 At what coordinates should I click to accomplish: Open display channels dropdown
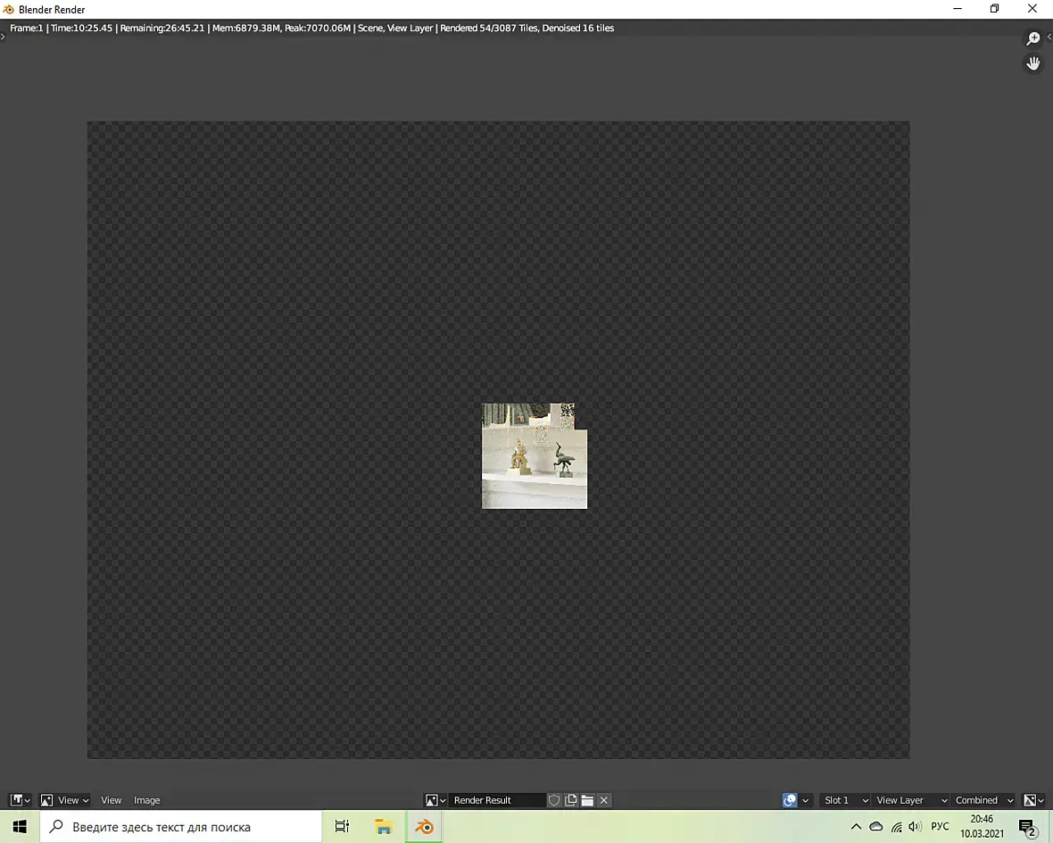coord(1033,800)
